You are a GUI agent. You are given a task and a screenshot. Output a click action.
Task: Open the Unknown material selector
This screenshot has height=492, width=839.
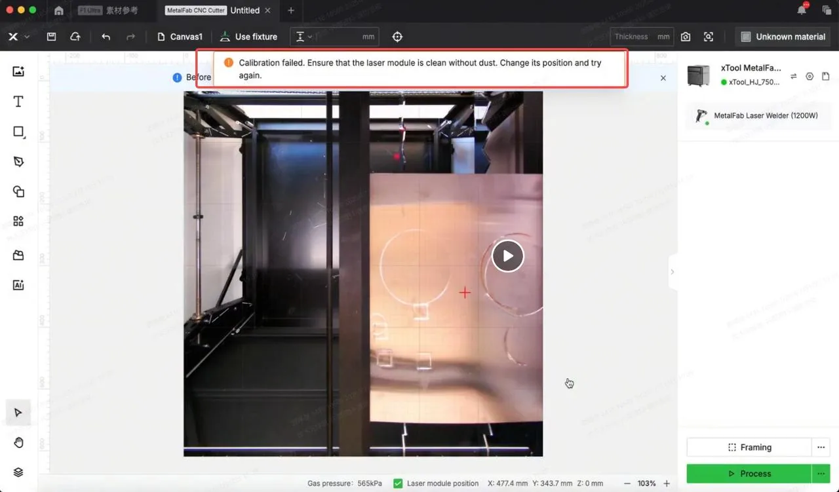[783, 37]
